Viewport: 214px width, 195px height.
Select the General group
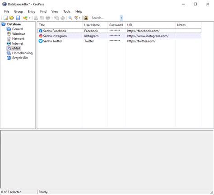[18, 29]
